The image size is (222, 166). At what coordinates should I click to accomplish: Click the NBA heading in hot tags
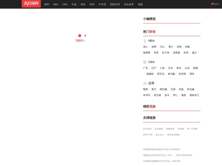(151, 41)
